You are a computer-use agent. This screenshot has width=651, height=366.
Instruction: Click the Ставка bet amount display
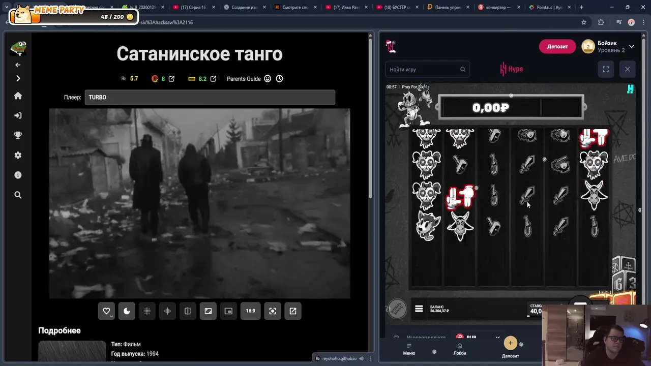coord(536,309)
